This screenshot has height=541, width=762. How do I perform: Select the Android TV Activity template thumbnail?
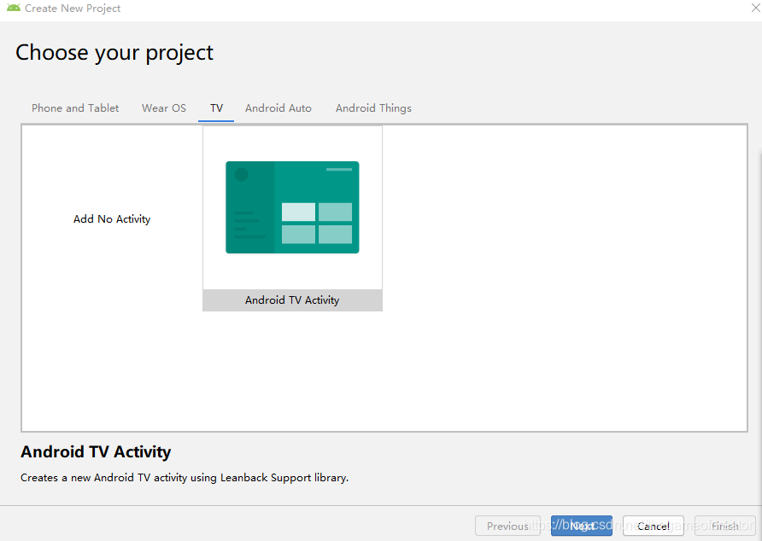click(x=292, y=207)
